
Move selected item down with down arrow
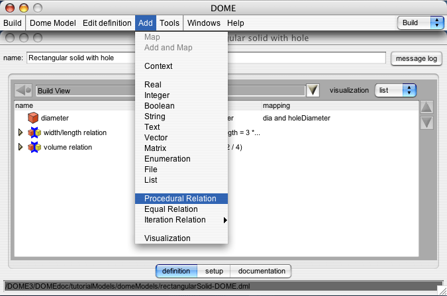coord(426,123)
